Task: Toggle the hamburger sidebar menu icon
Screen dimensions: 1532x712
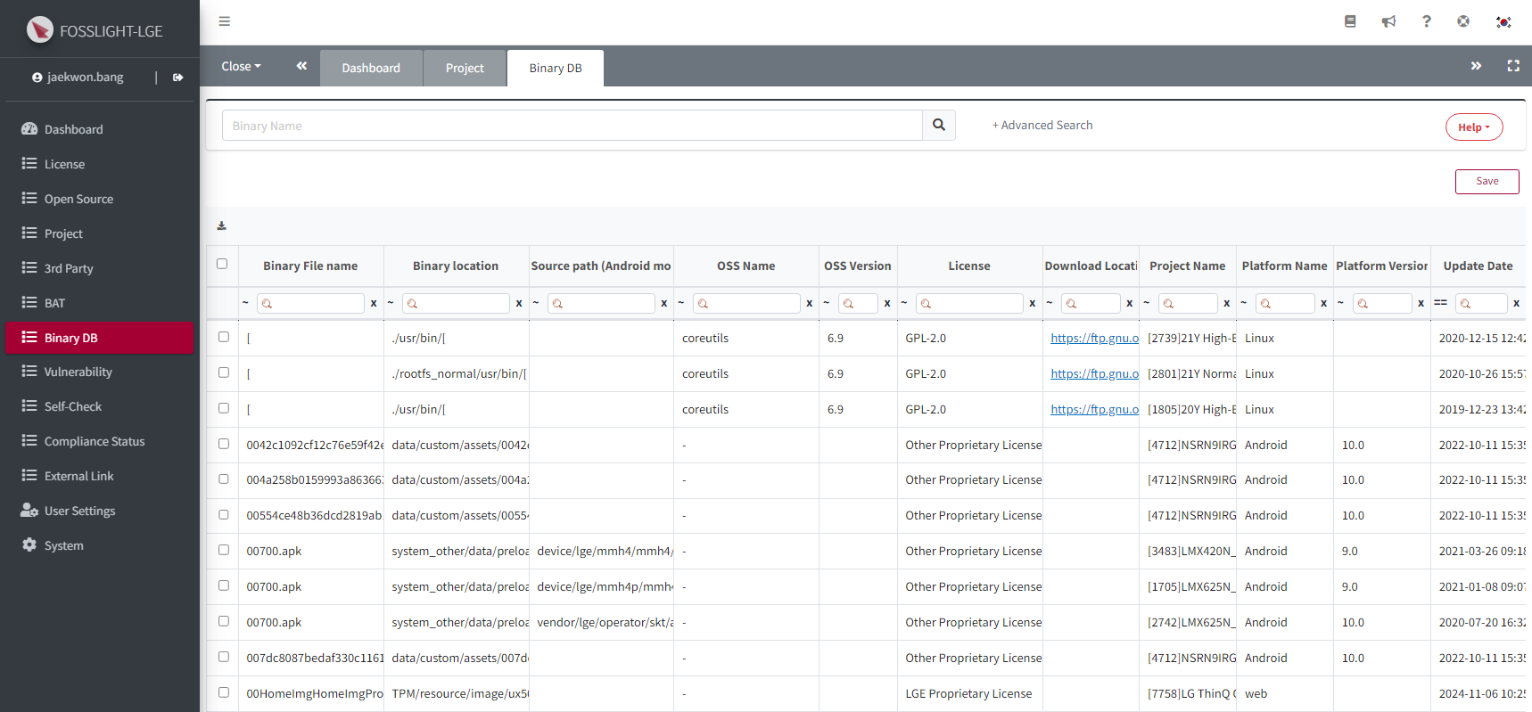Action: 225,21
